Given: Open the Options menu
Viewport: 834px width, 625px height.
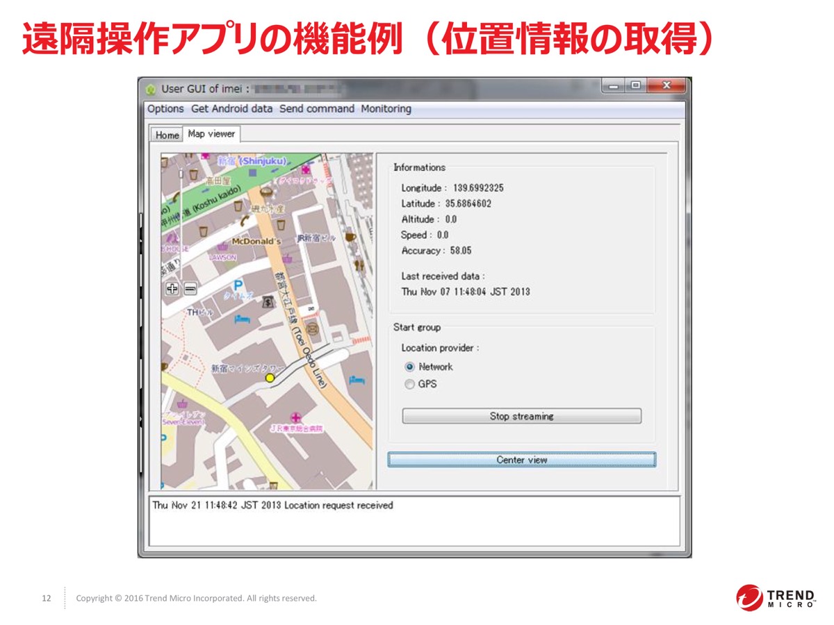Looking at the screenshot, I should point(165,109).
